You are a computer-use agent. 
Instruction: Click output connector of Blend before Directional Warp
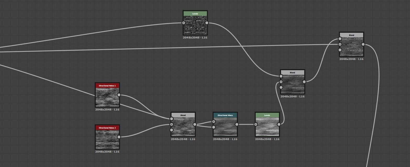click(195, 124)
